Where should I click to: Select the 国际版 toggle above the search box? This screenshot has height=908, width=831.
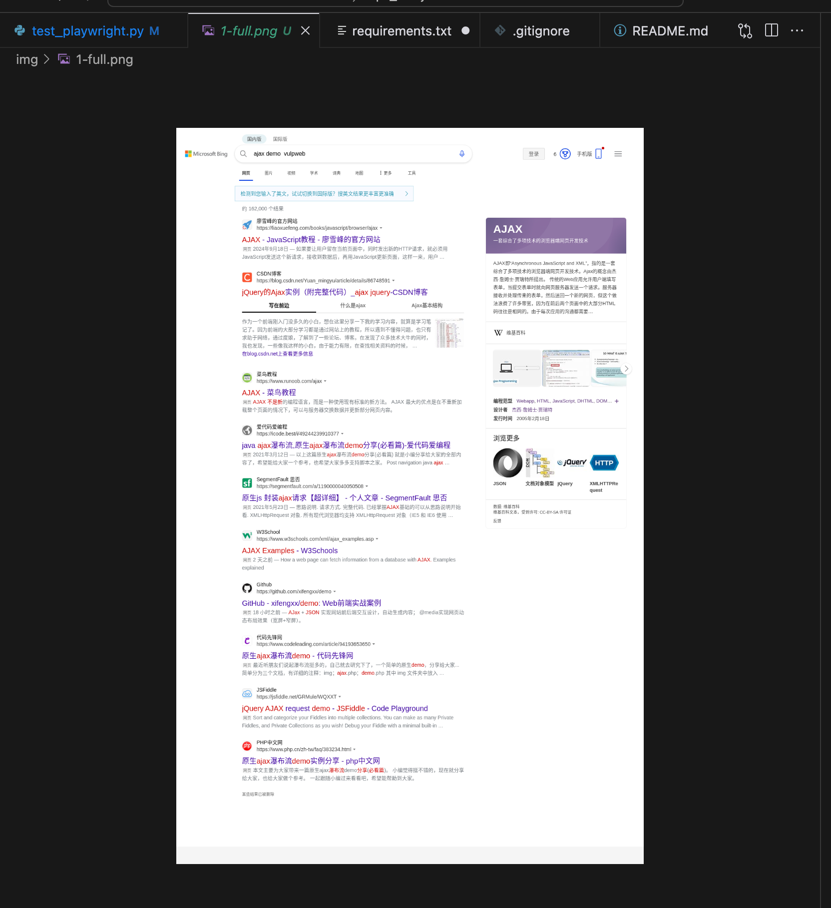coord(280,139)
